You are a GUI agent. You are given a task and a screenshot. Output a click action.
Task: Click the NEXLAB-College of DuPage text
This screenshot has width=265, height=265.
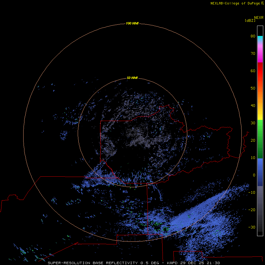point(235,3)
